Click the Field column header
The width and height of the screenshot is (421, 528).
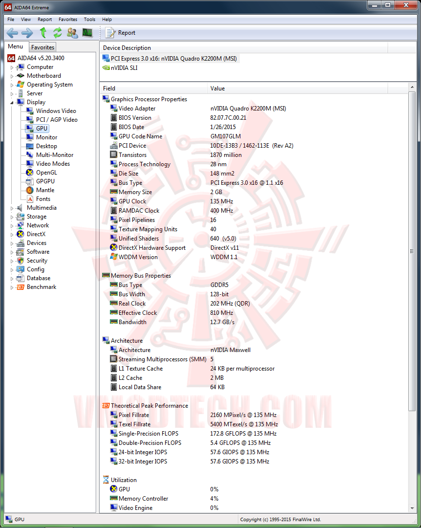point(153,88)
